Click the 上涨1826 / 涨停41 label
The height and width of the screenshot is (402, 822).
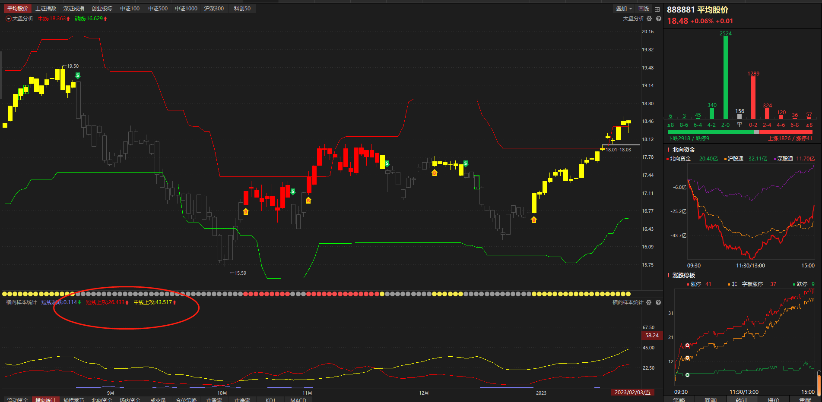pos(790,138)
